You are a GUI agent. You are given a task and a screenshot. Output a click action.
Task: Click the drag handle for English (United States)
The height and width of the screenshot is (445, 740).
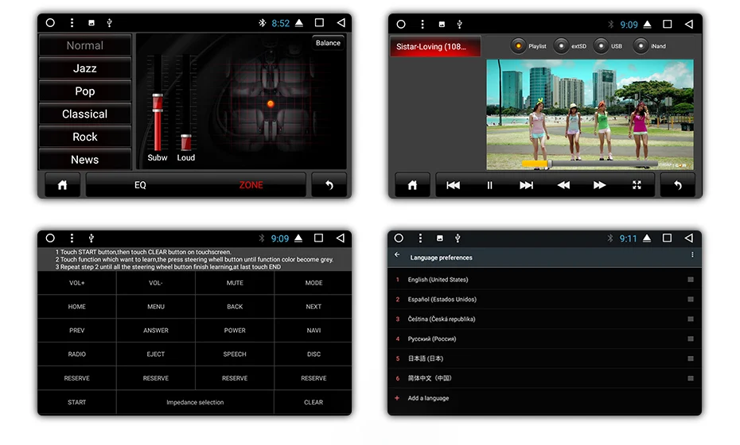[691, 280]
